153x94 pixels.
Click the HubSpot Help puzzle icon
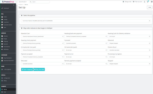tap(2, 92)
